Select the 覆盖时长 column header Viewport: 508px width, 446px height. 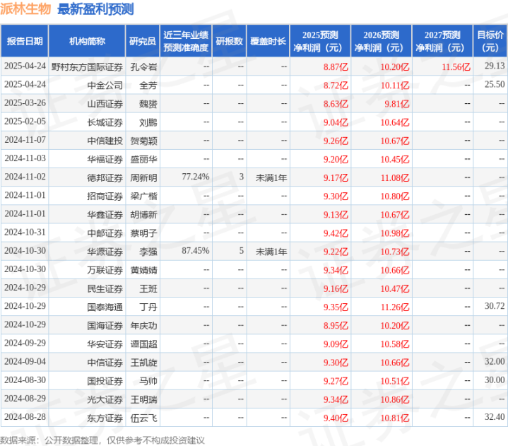268,41
